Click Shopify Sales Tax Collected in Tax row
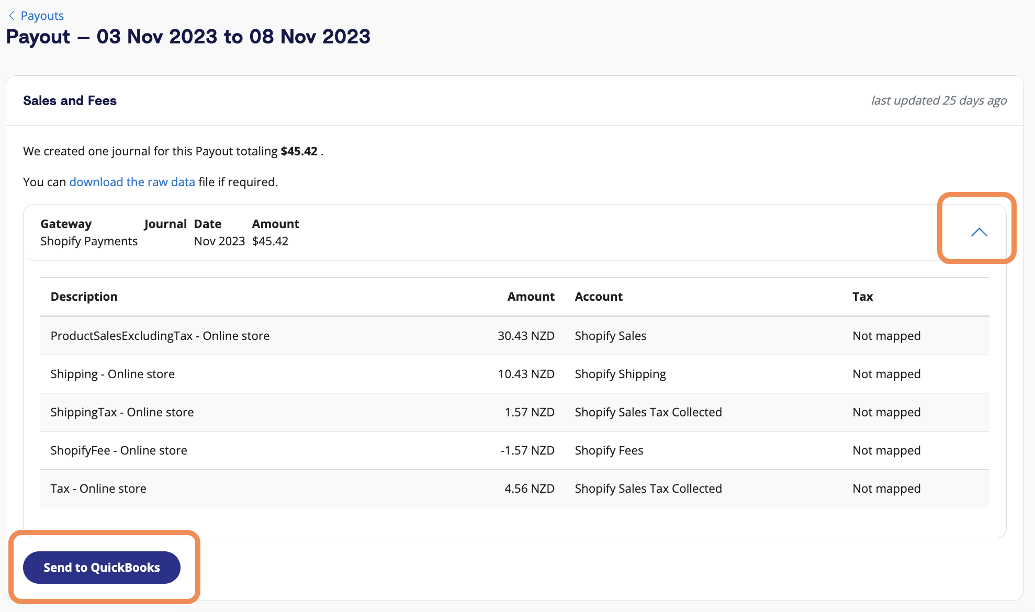Viewport: 1035px width, 612px height. [x=648, y=489]
